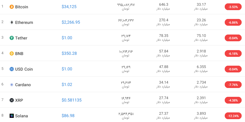Click the green Tether icon

12,38
